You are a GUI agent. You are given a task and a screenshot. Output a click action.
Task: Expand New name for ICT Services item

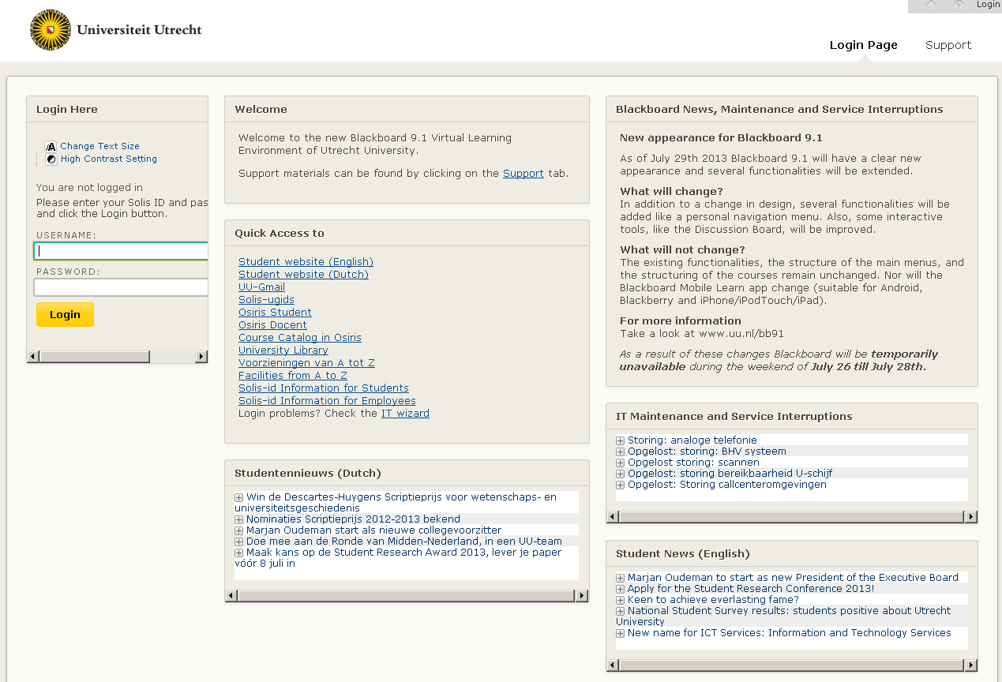[x=620, y=633]
